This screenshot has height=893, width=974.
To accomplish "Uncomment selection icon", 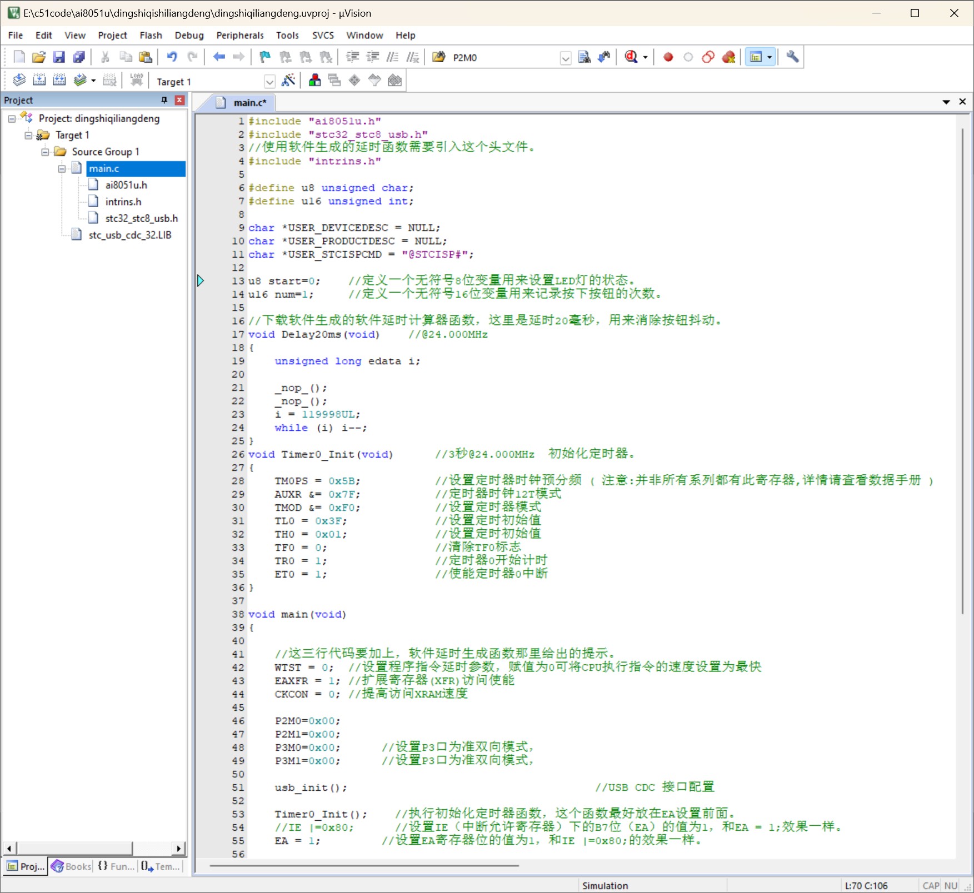I will [x=412, y=57].
